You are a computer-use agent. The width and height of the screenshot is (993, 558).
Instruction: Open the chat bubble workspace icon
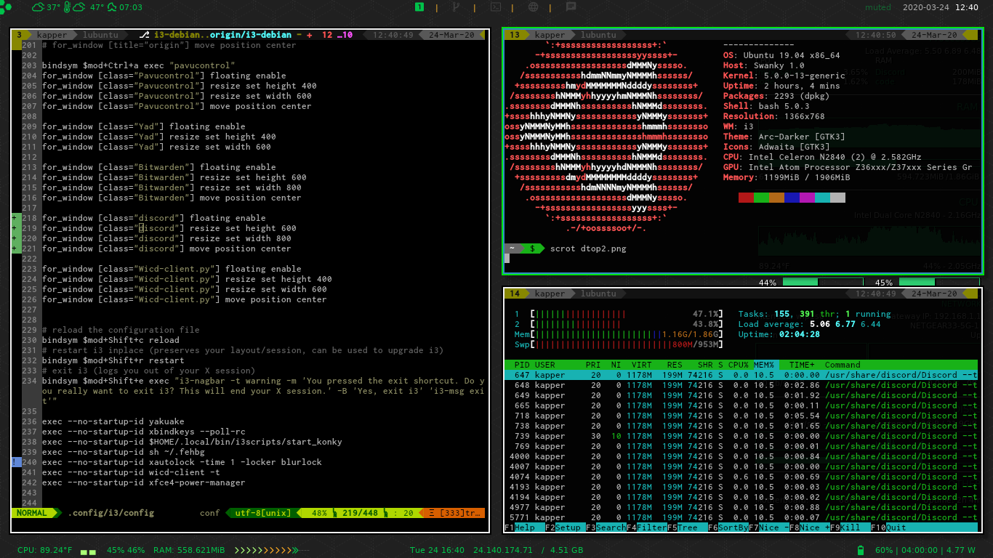pos(571,7)
